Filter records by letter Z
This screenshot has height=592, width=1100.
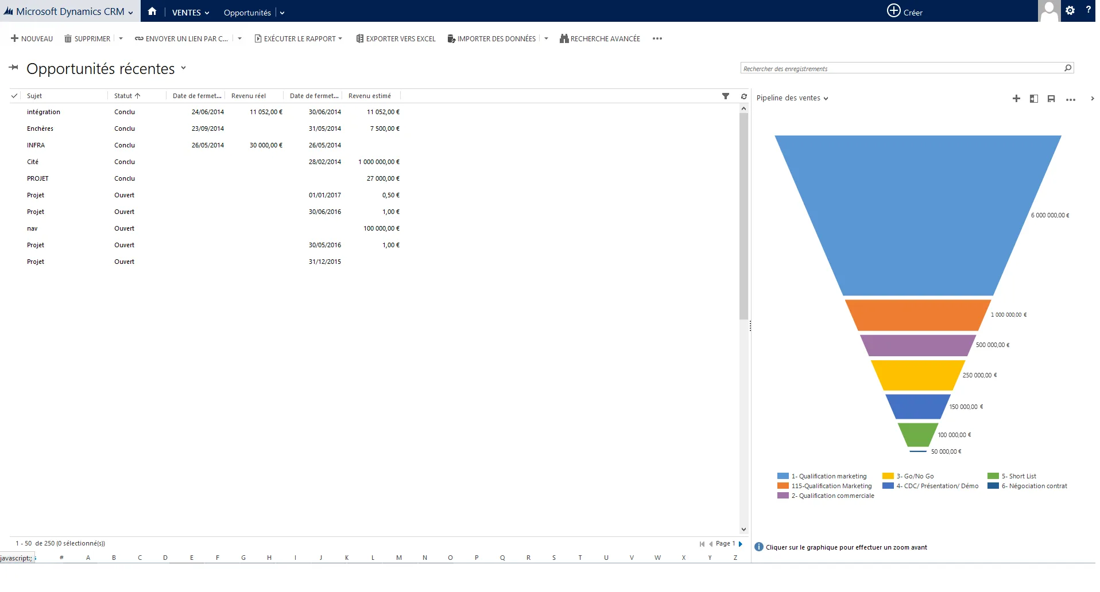(735, 558)
